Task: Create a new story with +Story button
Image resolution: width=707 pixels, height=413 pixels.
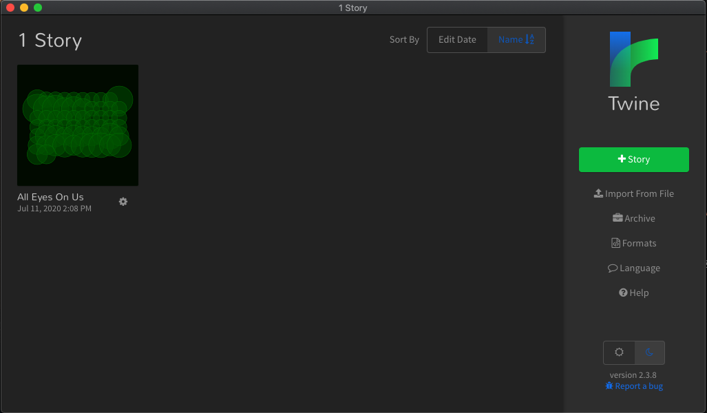Action: click(x=633, y=159)
